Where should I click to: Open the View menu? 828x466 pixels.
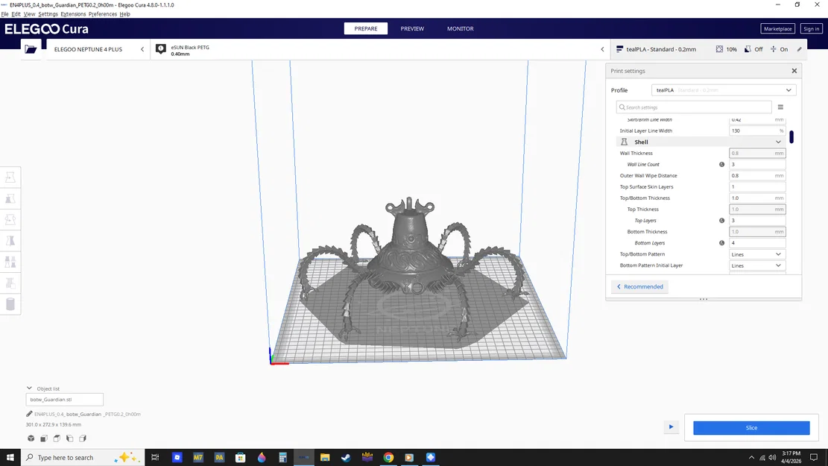click(x=29, y=14)
